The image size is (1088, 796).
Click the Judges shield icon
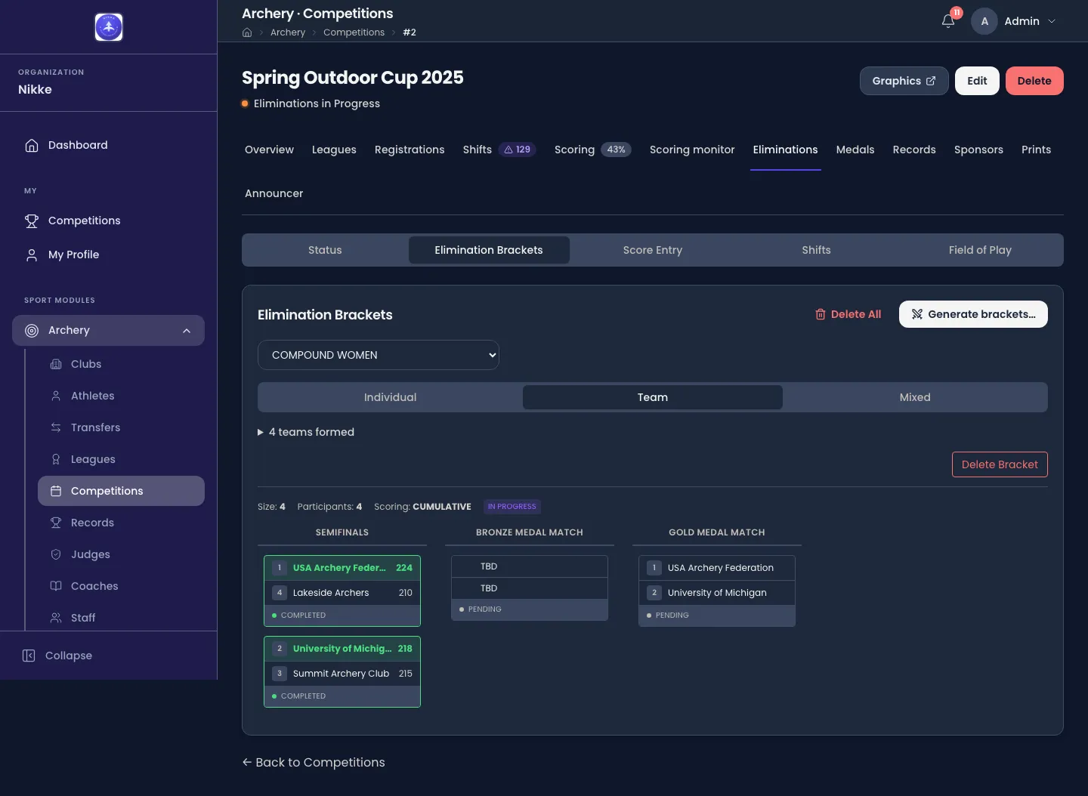pos(56,554)
